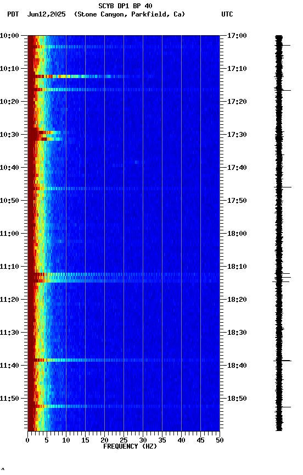Click the location text '(Stone Canyon, Parkfield, Ca)'
The image size is (303, 475).
coord(130,14)
